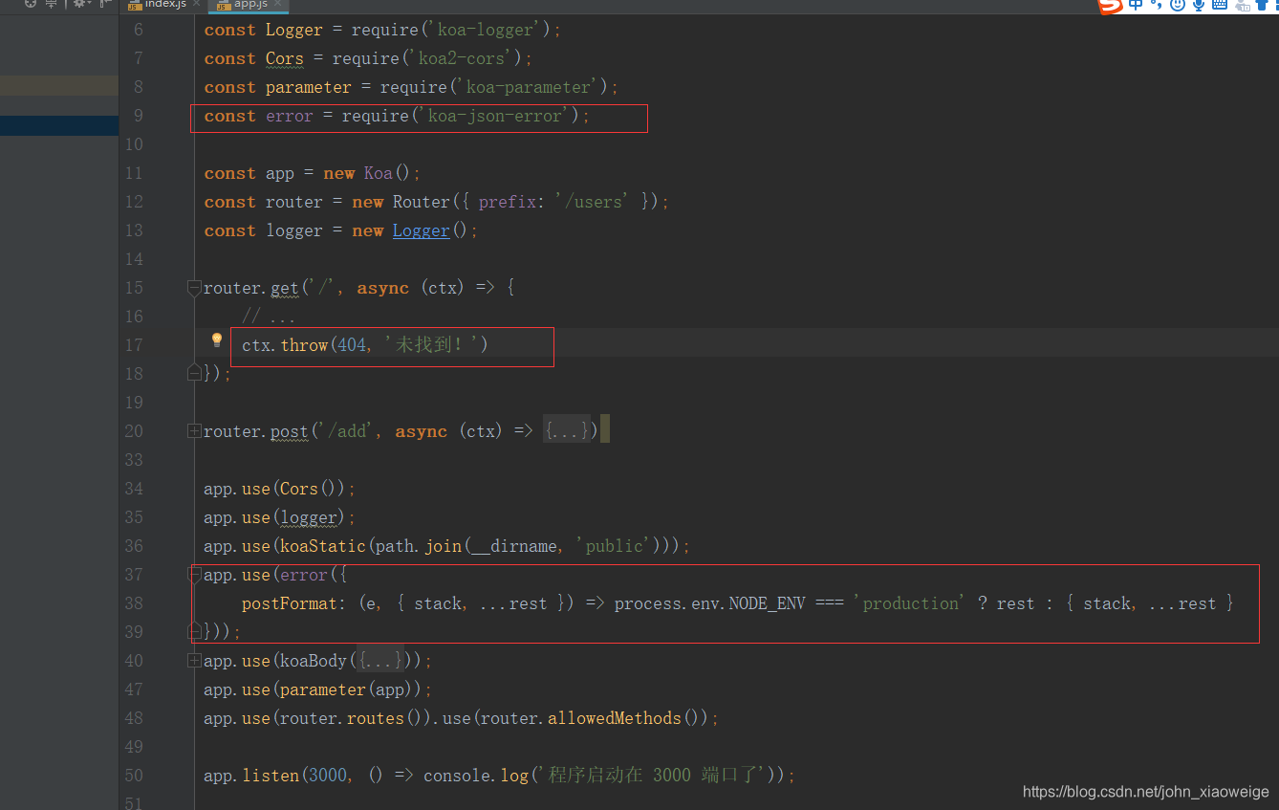Click the Sogou input method S logo
The height and width of the screenshot is (810, 1279).
tap(1109, 6)
